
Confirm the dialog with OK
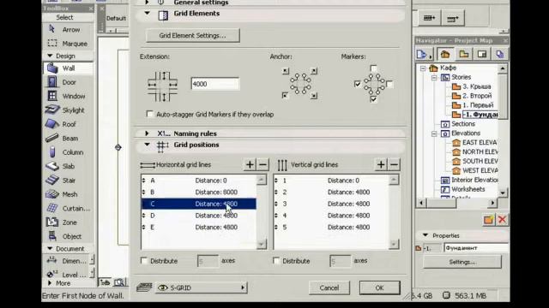click(379, 287)
